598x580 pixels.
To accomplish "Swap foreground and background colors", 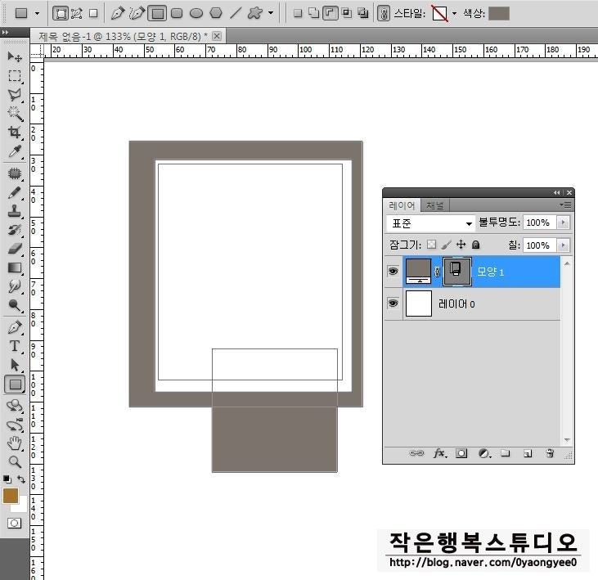I will pyautogui.click(x=21, y=479).
